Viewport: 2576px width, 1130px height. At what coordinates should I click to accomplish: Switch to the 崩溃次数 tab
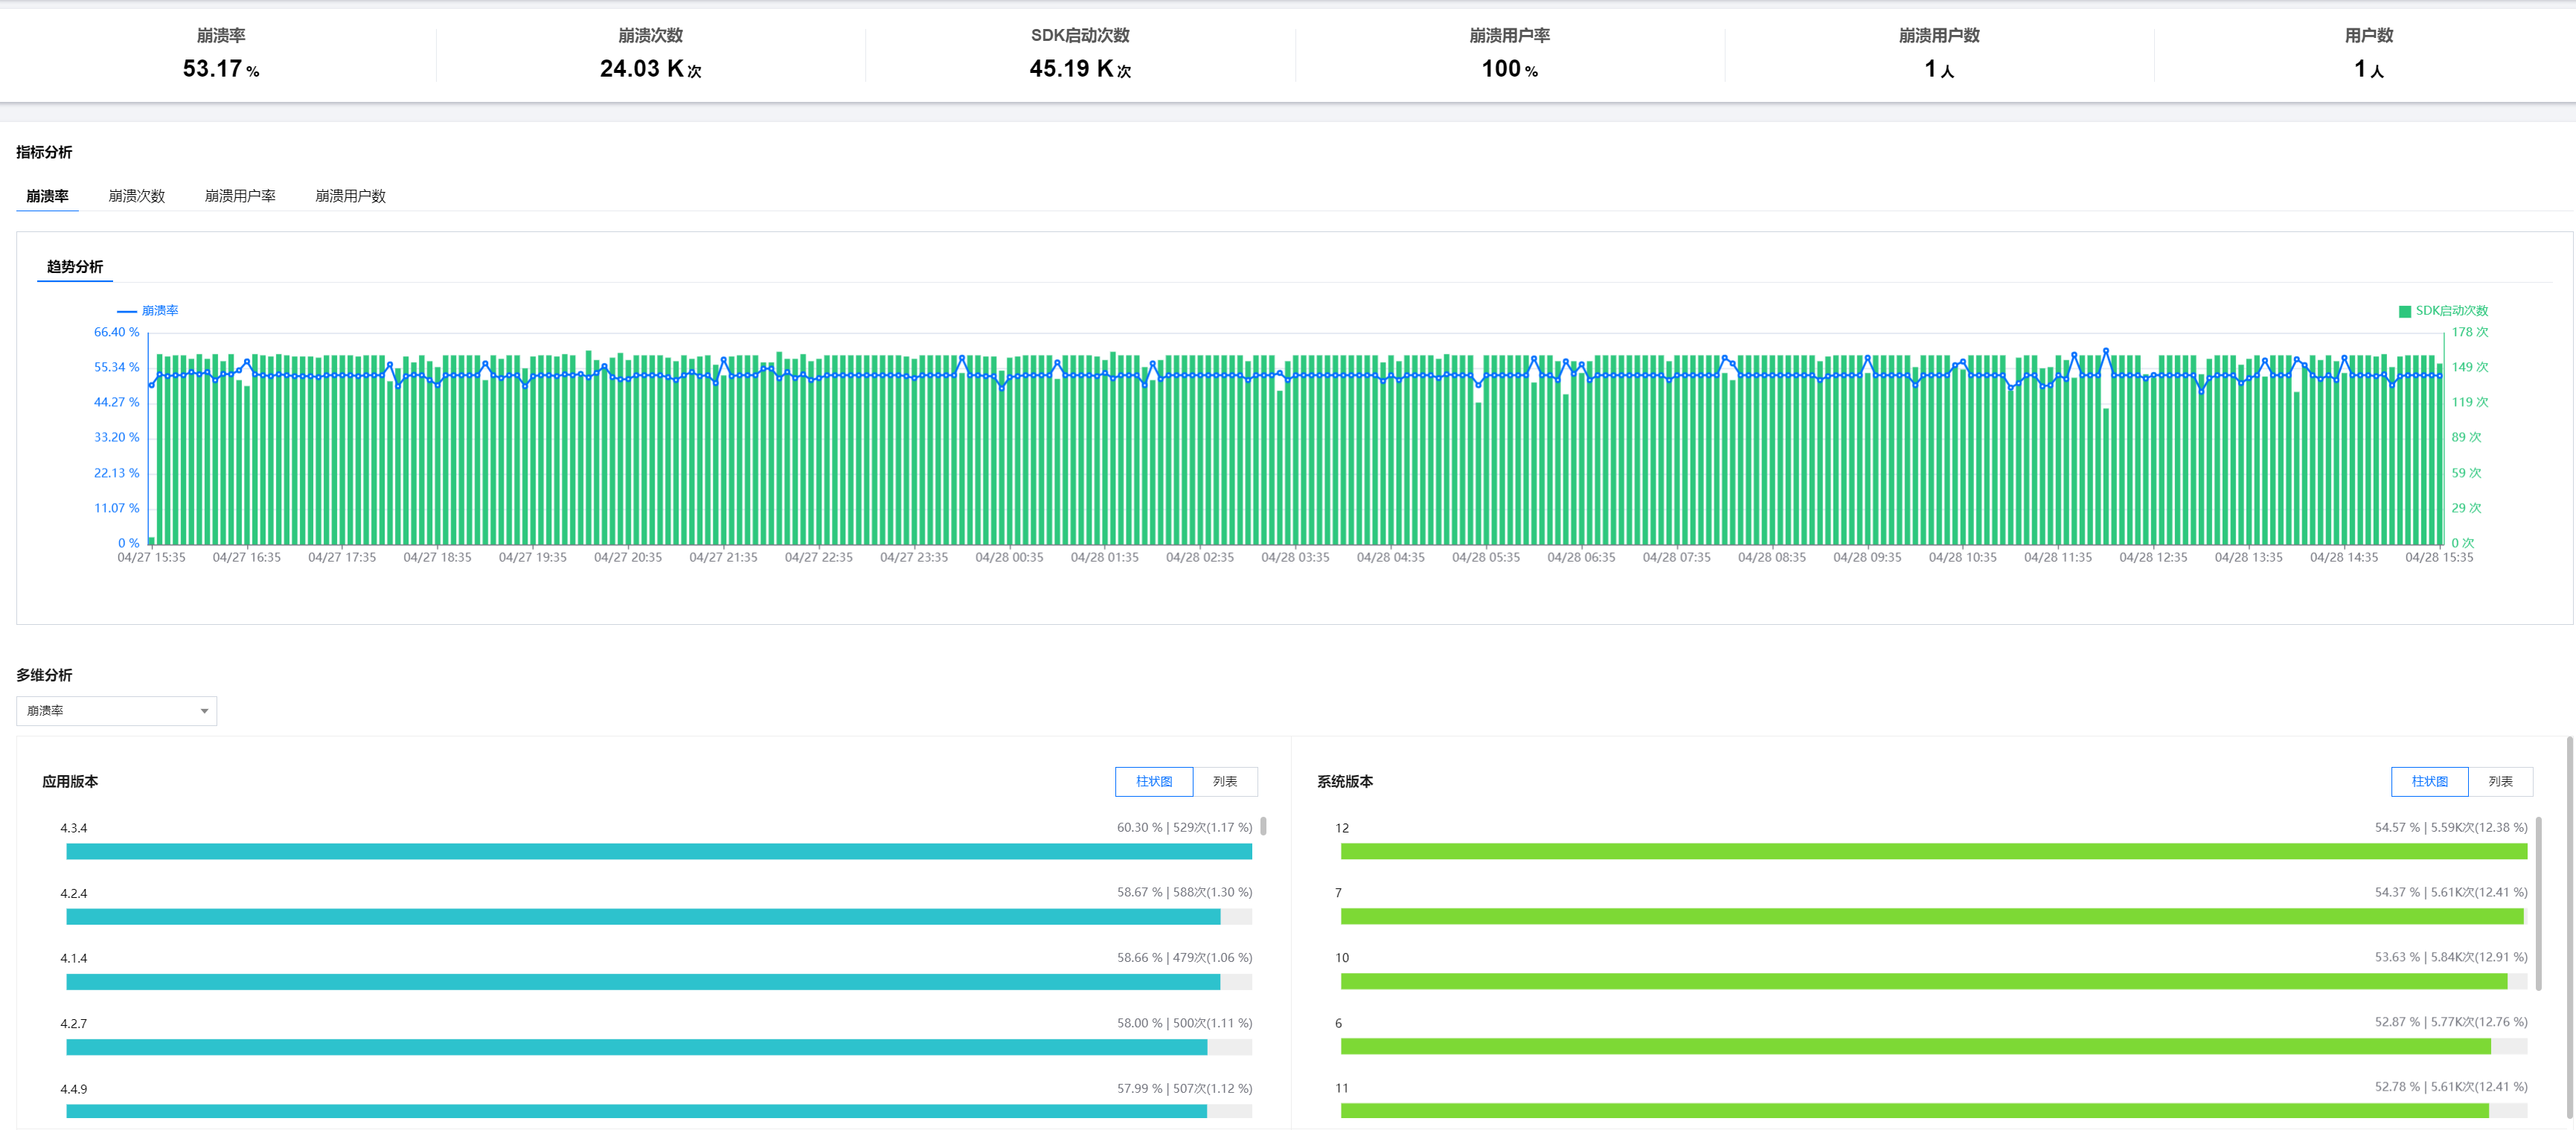click(136, 196)
